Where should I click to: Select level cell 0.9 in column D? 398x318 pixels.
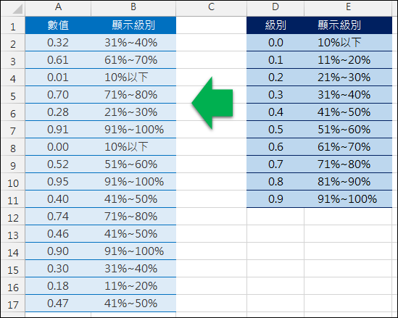click(x=275, y=199)
